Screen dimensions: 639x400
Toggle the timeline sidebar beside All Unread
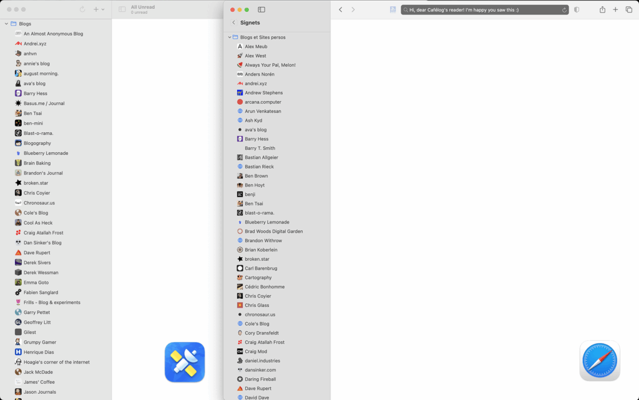click(121, 7)
